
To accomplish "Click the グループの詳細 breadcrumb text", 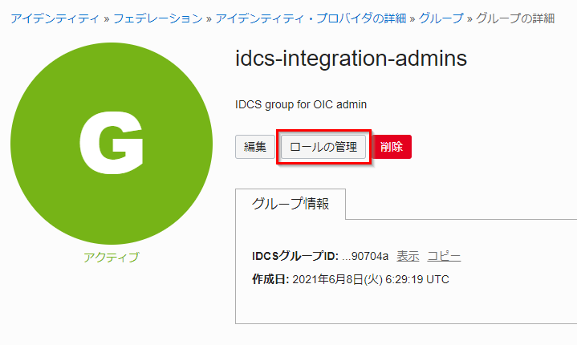I will click(515, 18).
